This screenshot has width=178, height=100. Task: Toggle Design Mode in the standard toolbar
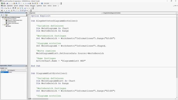pos(30,3)
